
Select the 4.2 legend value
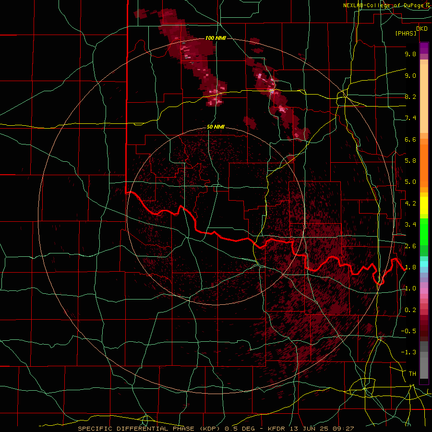click(410, 204)
